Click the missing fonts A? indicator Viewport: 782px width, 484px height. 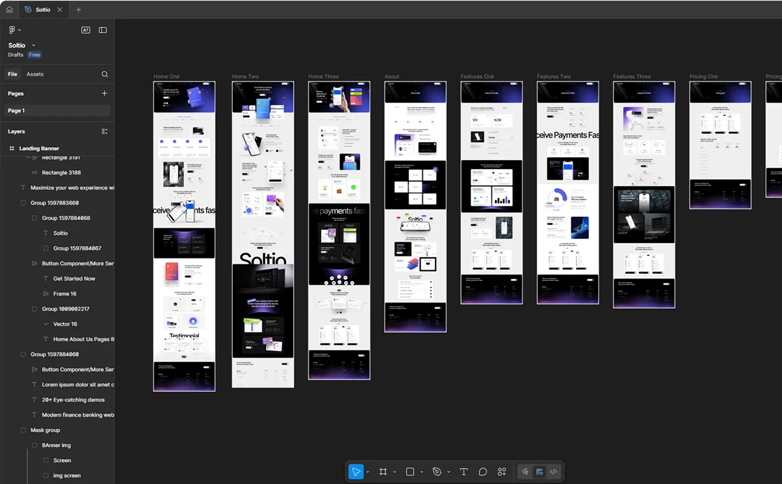tap(85, 29)
